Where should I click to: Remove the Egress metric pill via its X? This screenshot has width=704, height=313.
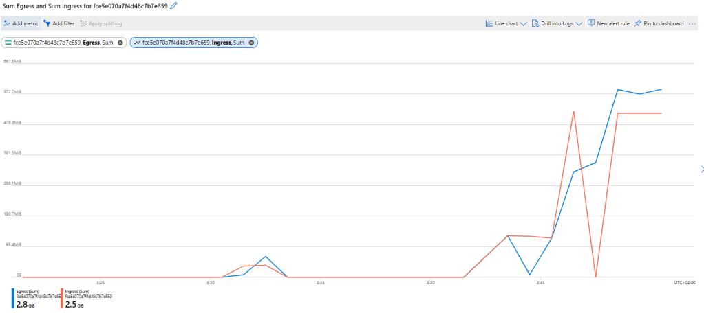tap(120, 43)
